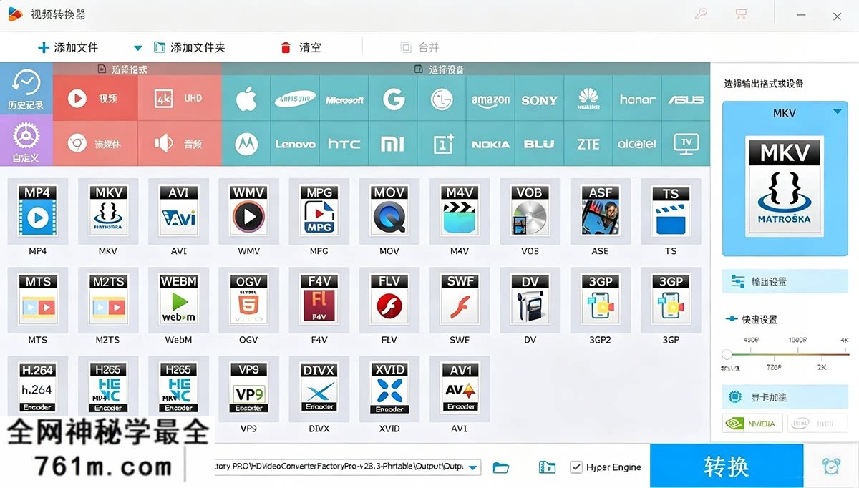Open the 自定义 Custom tab
859x488 pixels.
(x=26, y=141)
